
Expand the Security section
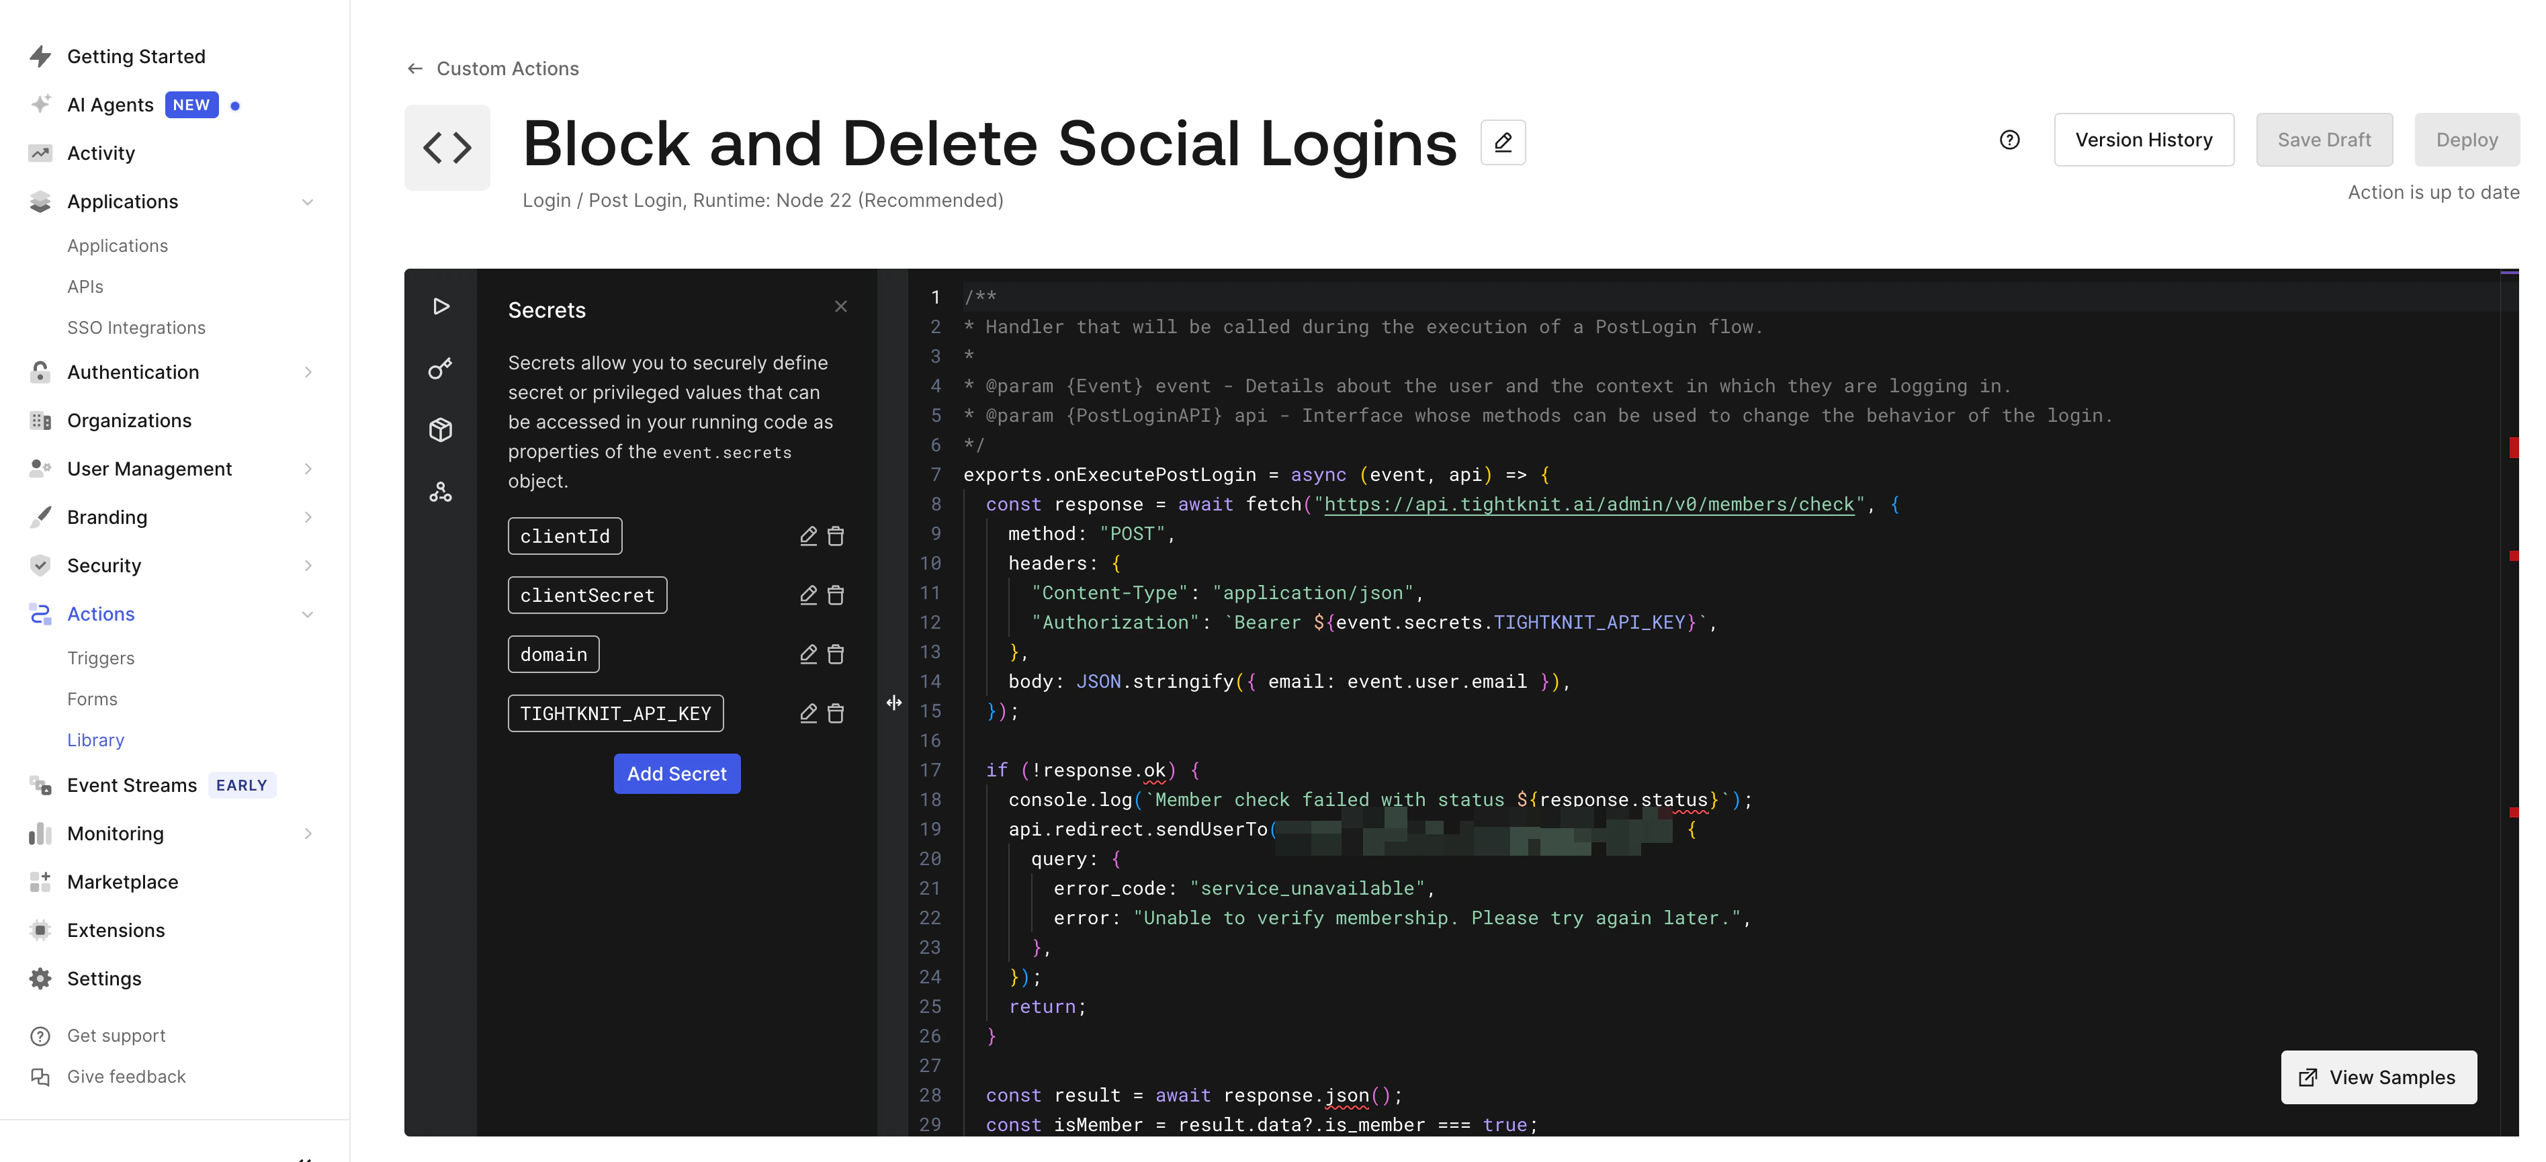[308, 565]
